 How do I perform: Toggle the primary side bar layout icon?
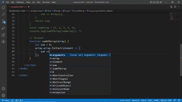tap(151, 2)
